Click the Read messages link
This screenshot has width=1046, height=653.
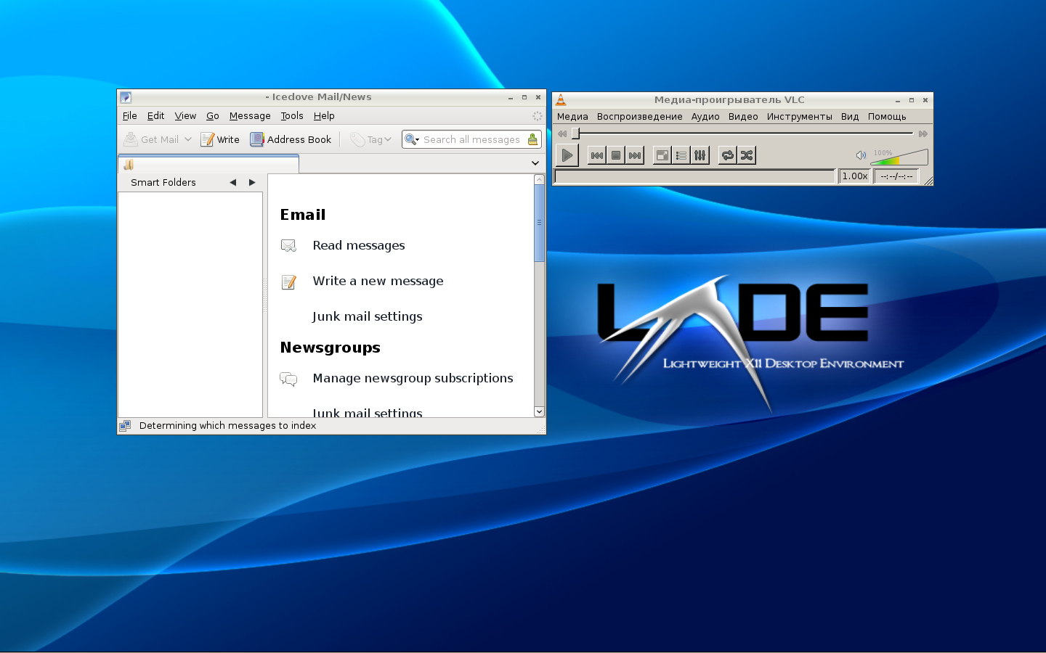coord(359,245)
